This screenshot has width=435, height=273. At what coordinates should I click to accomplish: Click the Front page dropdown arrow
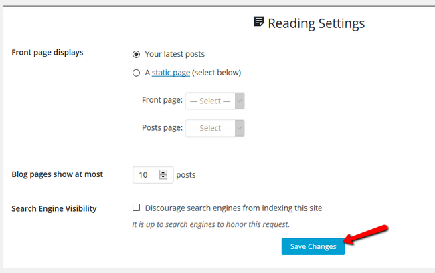(x=240, y=101)
